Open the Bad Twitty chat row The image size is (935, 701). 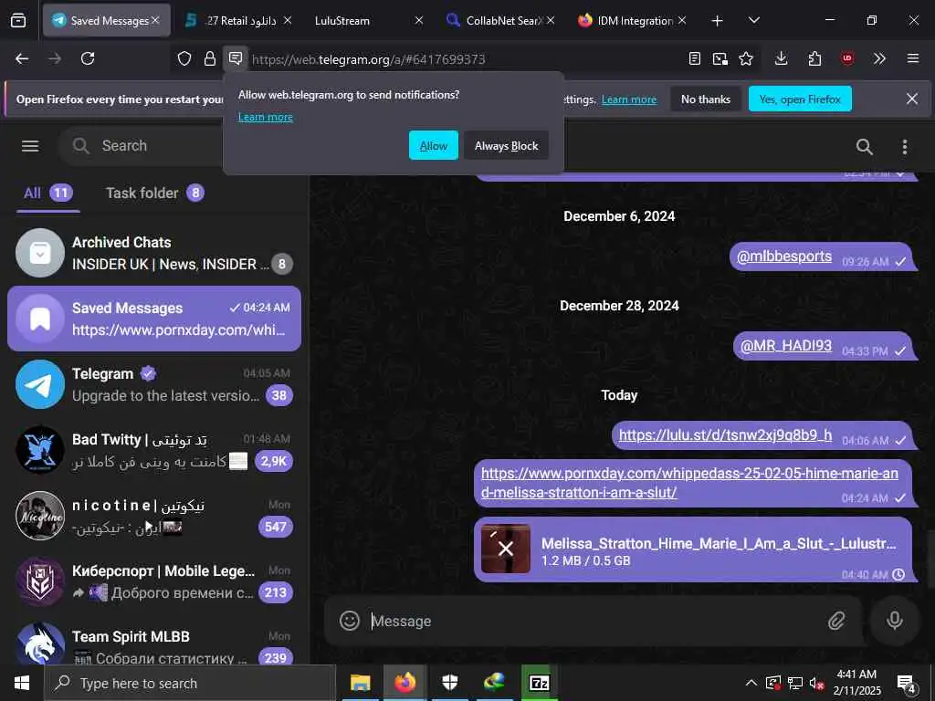153,449
